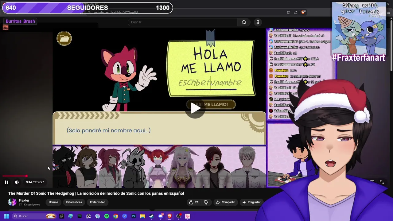Viewport: 393px width, 221px height.
Task: Click in the YouTube Buscar field
Action: 183,22
